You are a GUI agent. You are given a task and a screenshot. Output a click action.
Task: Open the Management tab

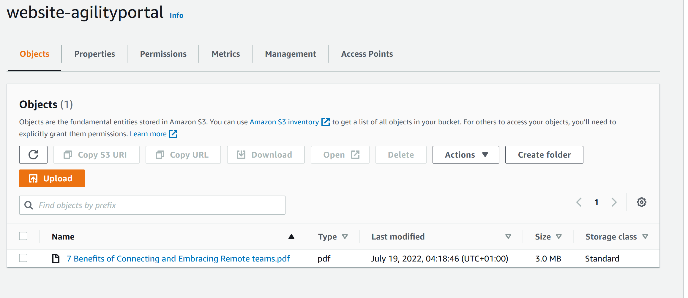pos(290,54)
